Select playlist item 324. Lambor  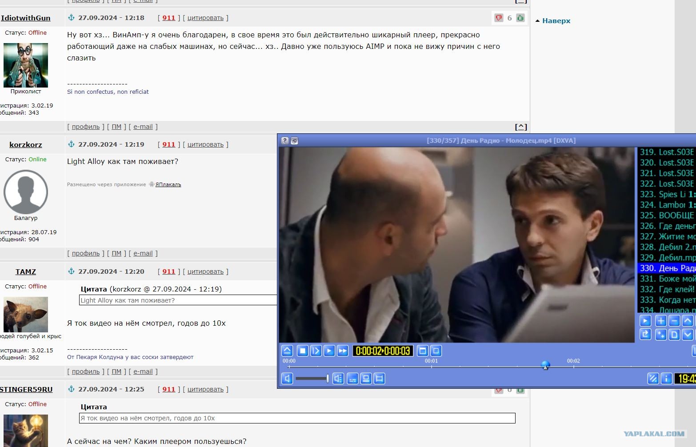coord(667,205)
